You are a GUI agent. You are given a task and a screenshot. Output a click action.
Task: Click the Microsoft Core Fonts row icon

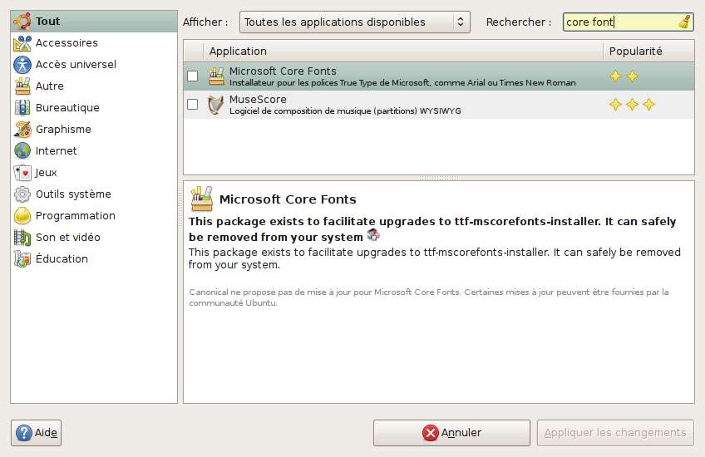coord(216,76)
